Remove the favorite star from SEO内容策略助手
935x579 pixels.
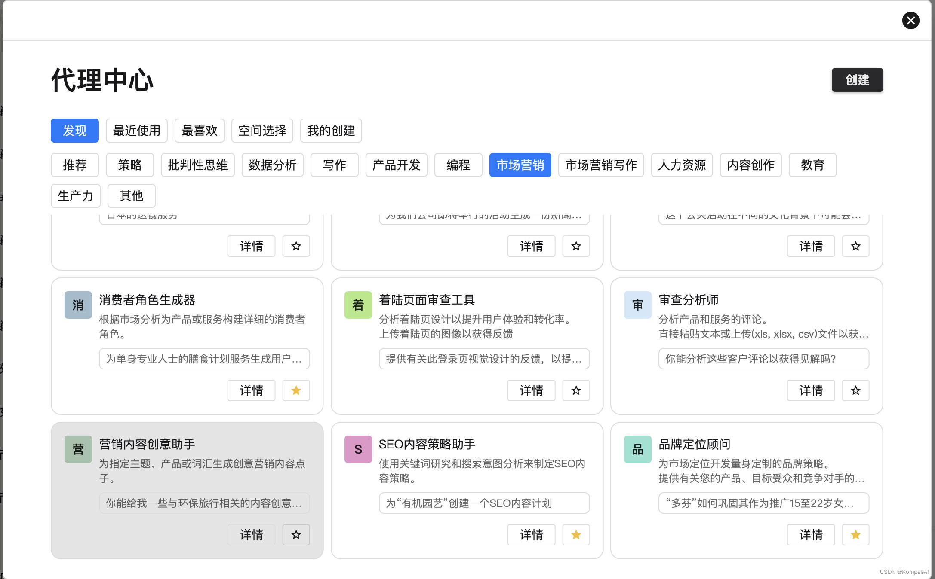[x=576, y=535]
